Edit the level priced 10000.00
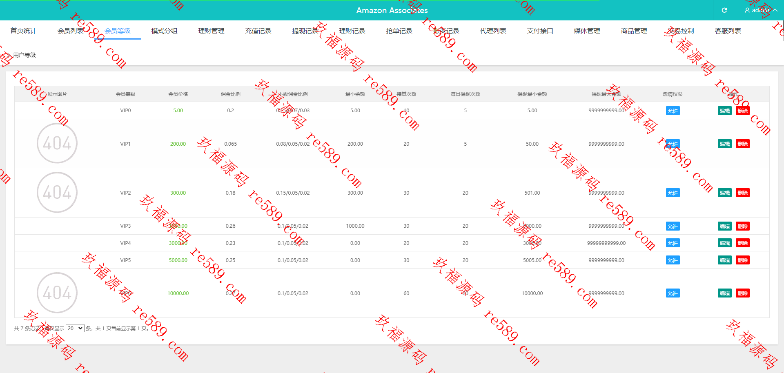Image resolution: width=784 pixels, height=373 pixels. point(725,293)
